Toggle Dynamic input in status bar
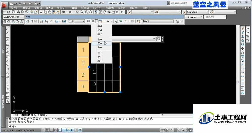The image size is (252, 133). click(x=72, y=130)
